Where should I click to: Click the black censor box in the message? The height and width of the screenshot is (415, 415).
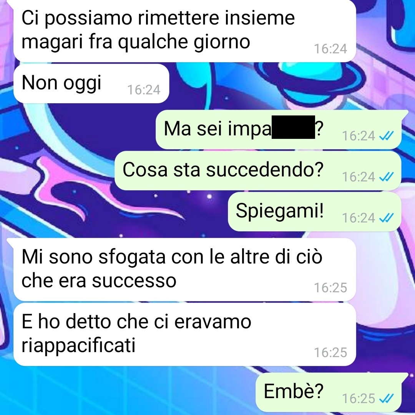tap(293, 127)
